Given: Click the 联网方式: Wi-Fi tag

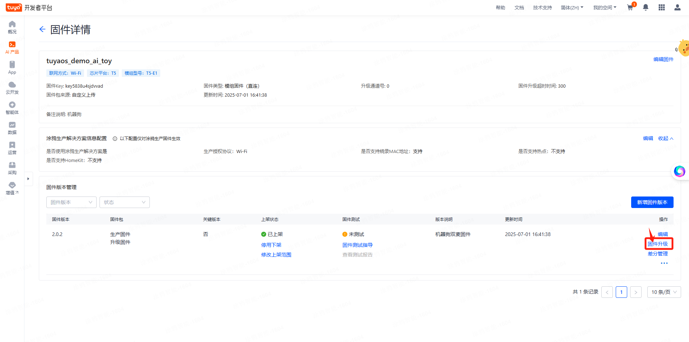Looking at the screenshot, I should click(65, 73).
